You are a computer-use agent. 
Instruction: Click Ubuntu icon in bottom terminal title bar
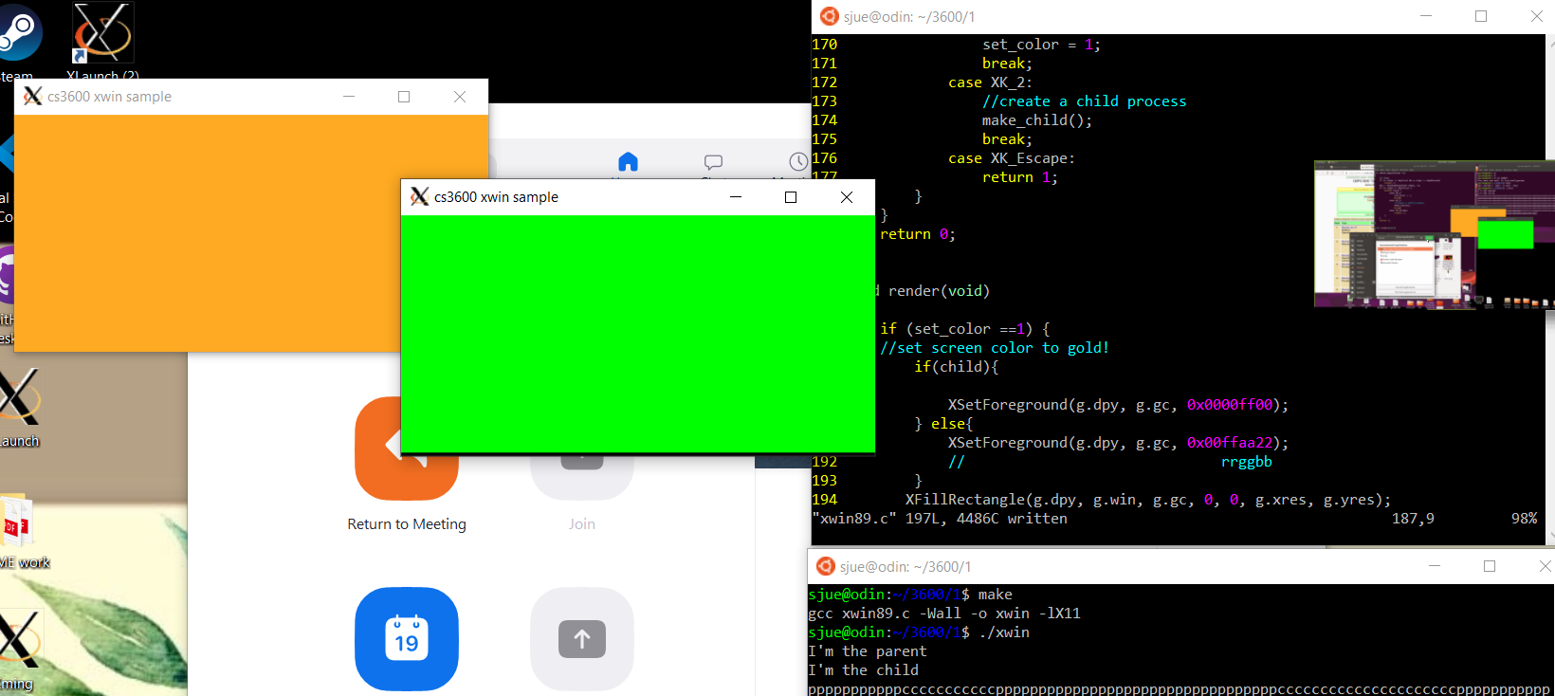[825, 566]
